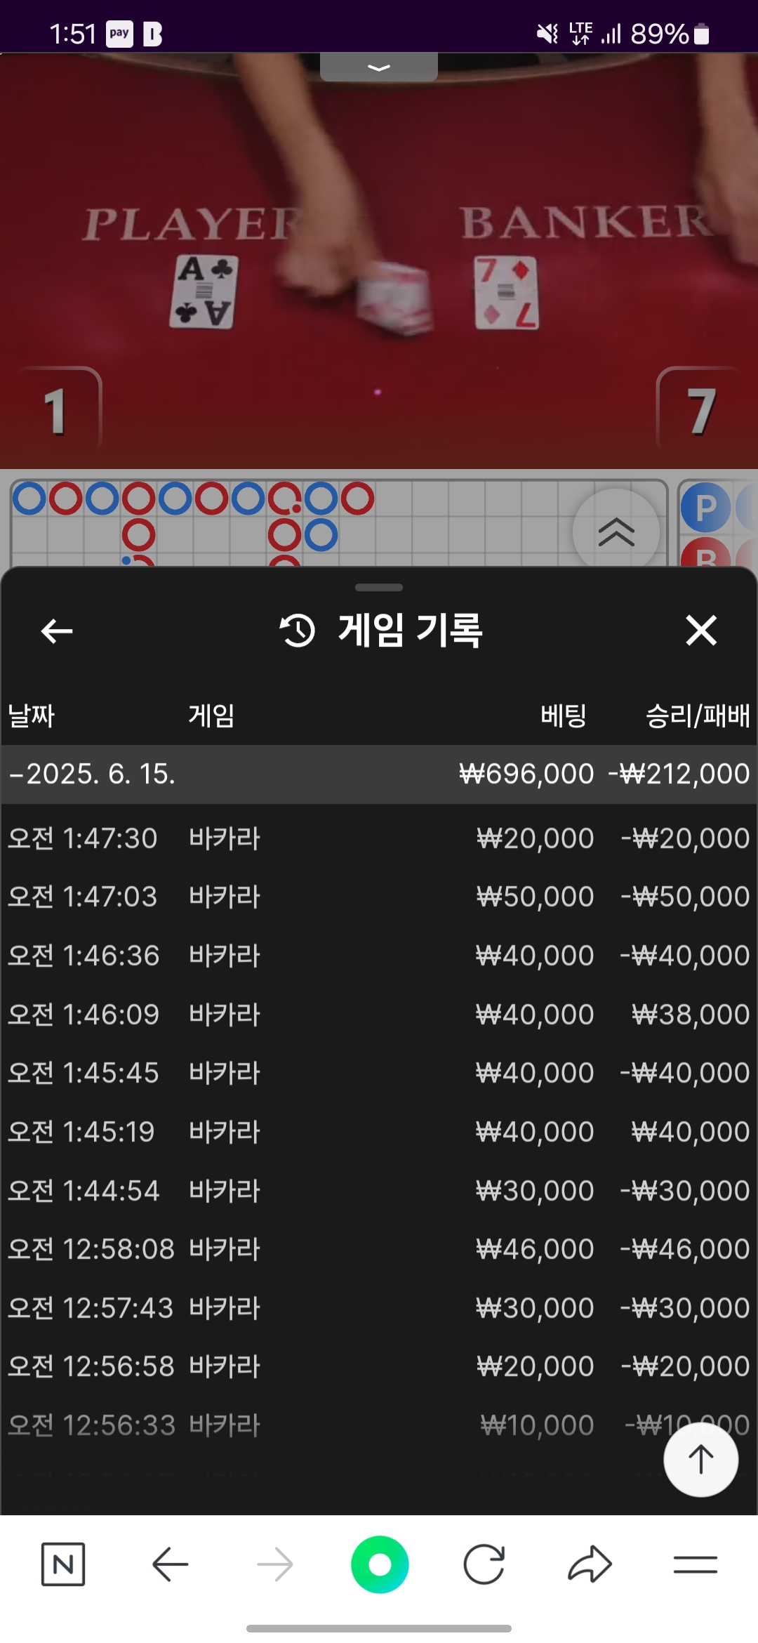Reload the page with refresh icon
758x1643 pixels.
tap(484, 1564)
